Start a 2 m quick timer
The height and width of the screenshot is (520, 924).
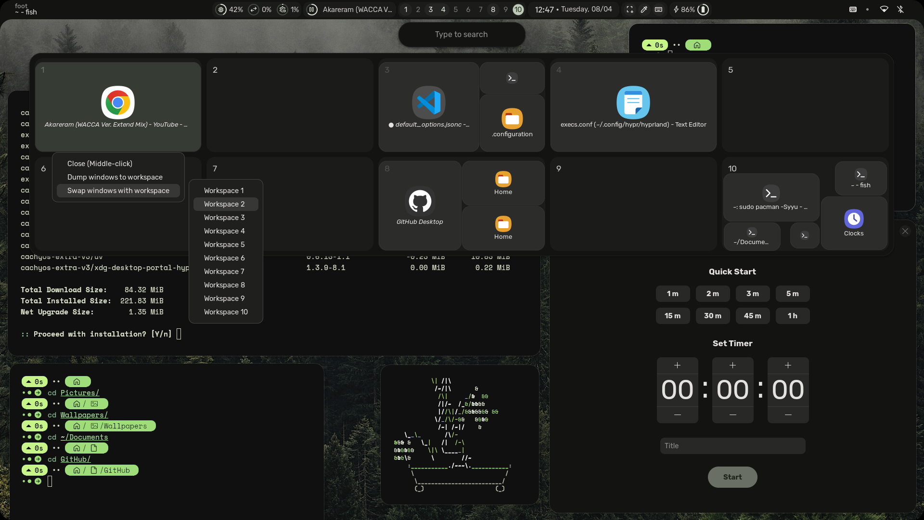coord(713,294)
